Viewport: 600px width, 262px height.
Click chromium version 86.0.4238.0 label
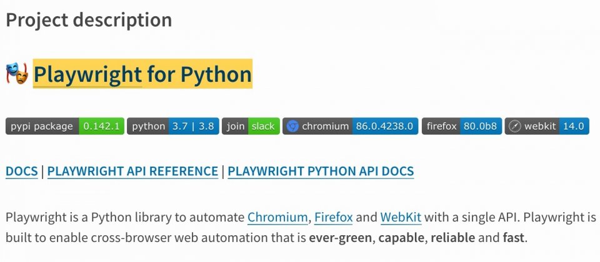[385, 126]
